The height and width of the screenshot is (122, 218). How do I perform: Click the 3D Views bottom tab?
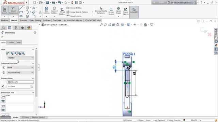click(x=25, y=117)
